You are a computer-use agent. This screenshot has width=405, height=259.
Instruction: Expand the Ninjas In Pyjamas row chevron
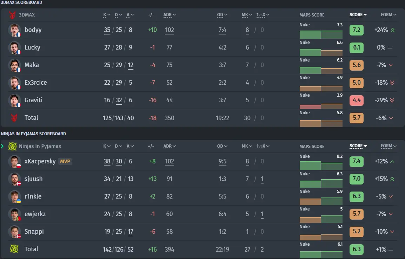pos(2,146)
